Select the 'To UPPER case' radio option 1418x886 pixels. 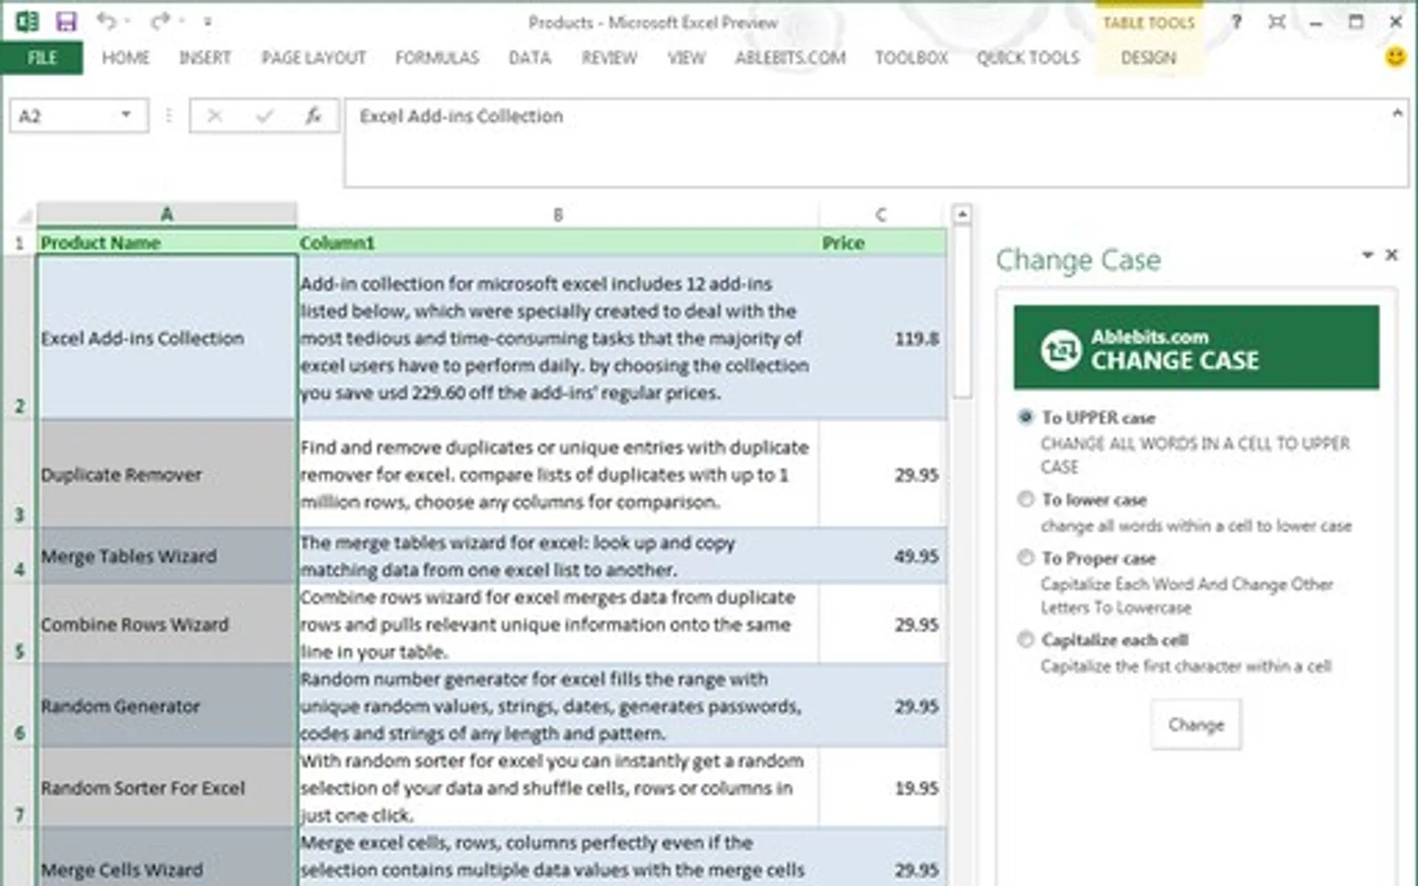point(1025,417)
